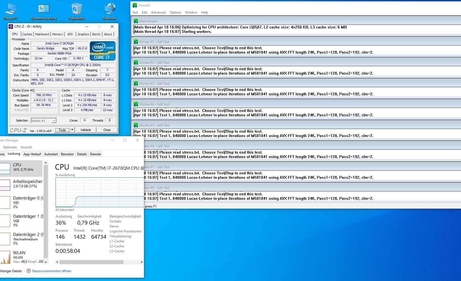Image resolution: width=461 pixels, height=281 pixels.
Task: Click the sidebar scrollbar up arrow
Action: tap(46, 163)
